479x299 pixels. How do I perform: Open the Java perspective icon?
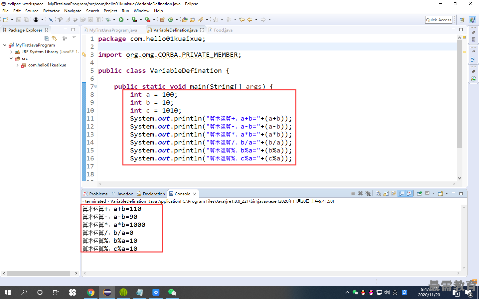(x=472, y=20)
